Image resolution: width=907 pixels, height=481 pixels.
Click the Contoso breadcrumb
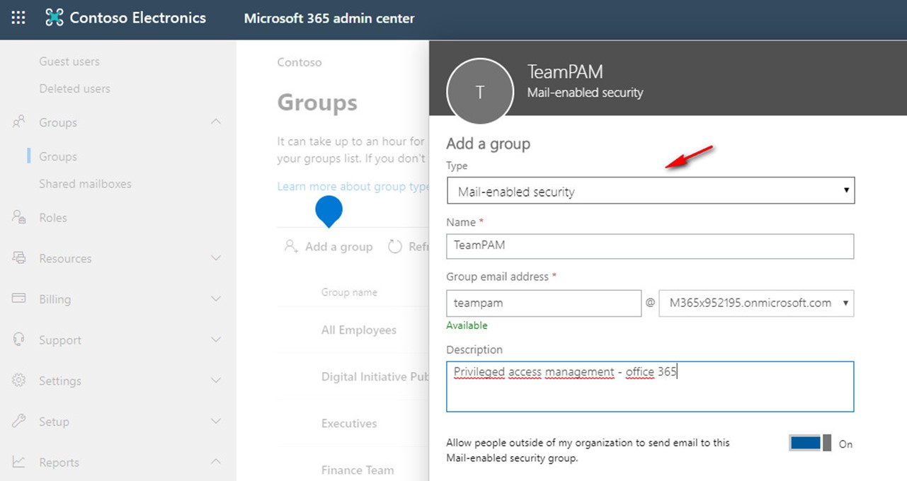(300, 62)
